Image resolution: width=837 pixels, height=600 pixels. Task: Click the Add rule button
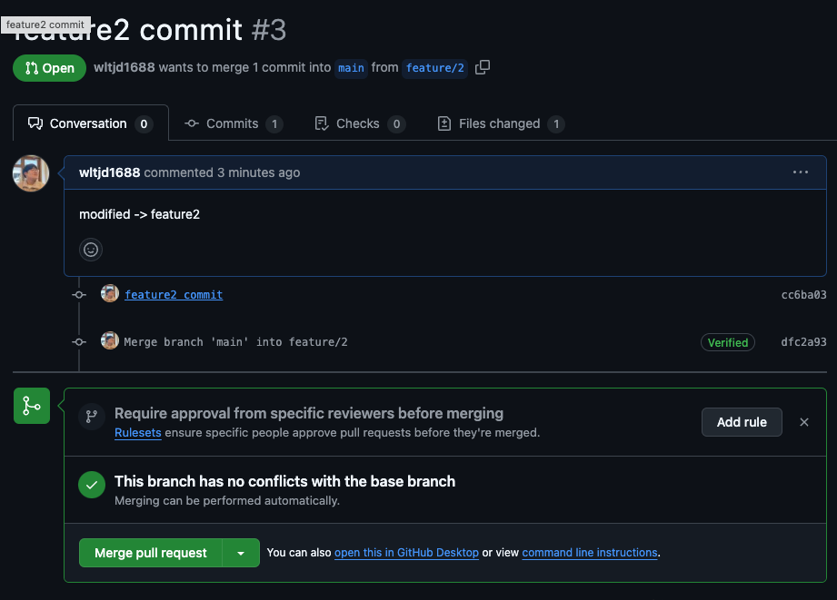[742, 422]
